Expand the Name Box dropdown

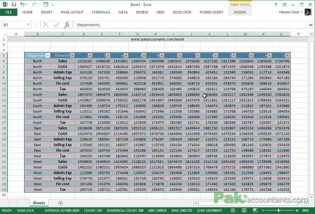[28, 25]
